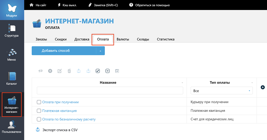Open the Каталог module in sidebar
This screenshot has height=140, width=267.
pyautogui.click(x=12, y=79)
